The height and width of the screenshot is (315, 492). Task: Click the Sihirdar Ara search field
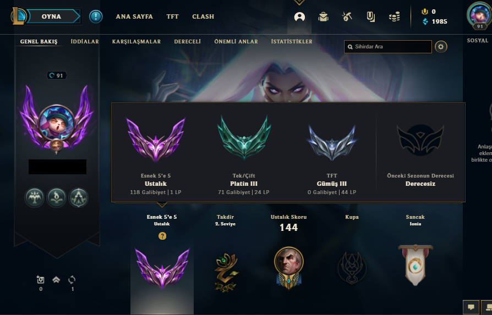388,47
